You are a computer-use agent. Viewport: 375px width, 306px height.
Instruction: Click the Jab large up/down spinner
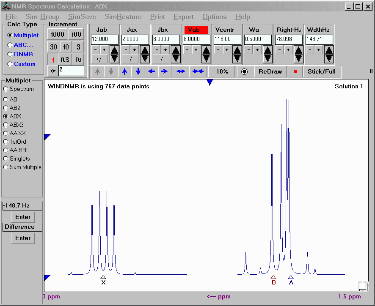[114, 54]
